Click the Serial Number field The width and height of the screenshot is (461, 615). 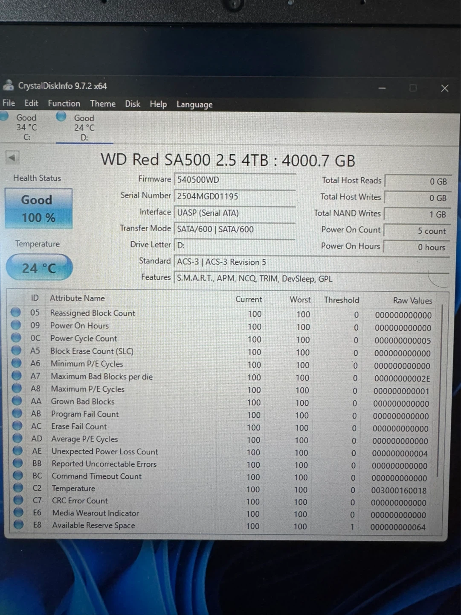tap(235, 196)
